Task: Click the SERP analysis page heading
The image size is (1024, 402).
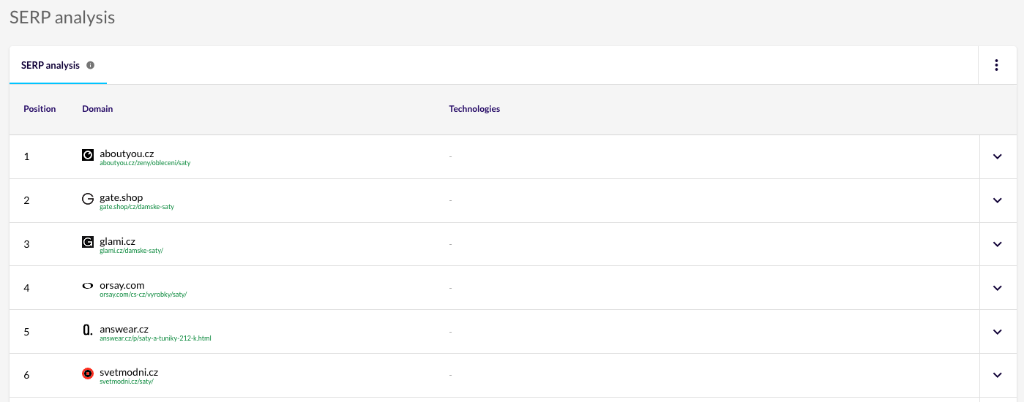Action: [62, 18]
